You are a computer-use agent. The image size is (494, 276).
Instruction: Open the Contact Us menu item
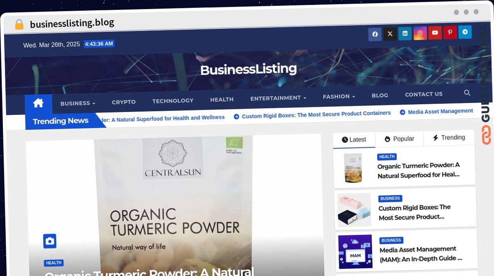(424, 94)
